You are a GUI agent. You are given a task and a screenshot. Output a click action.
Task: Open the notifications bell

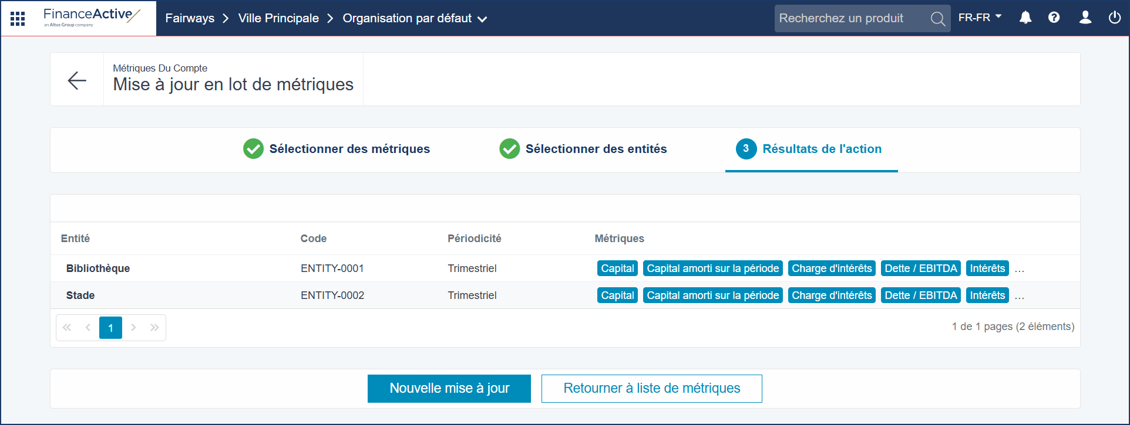tap(1025, 18)
